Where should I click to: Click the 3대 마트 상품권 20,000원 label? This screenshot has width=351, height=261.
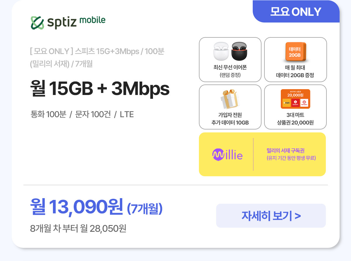pyautogui.click(x=295, y=119)
